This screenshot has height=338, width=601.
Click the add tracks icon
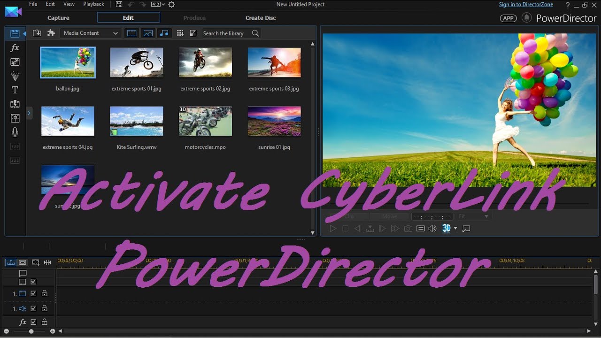coord(35,262)
